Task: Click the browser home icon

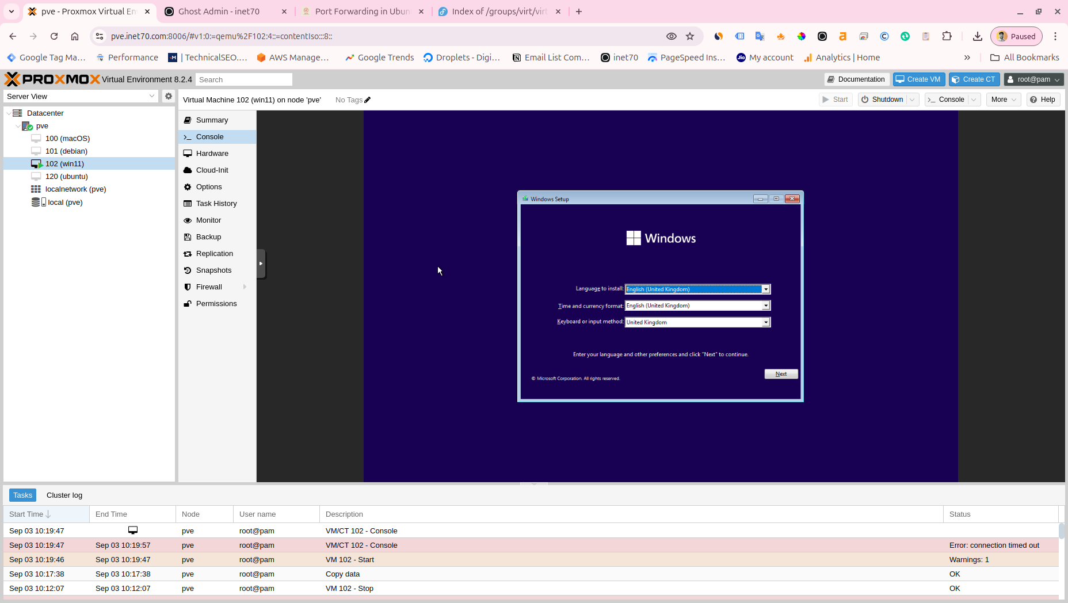Action: [75, 36]
